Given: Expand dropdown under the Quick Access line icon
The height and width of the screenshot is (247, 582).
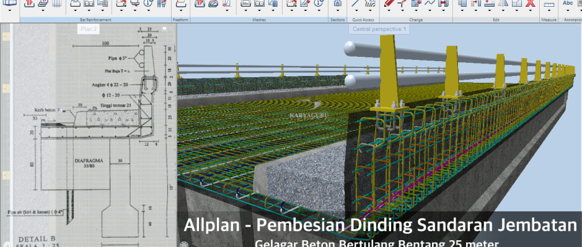Looking at the screenshot, I should 356,10.
